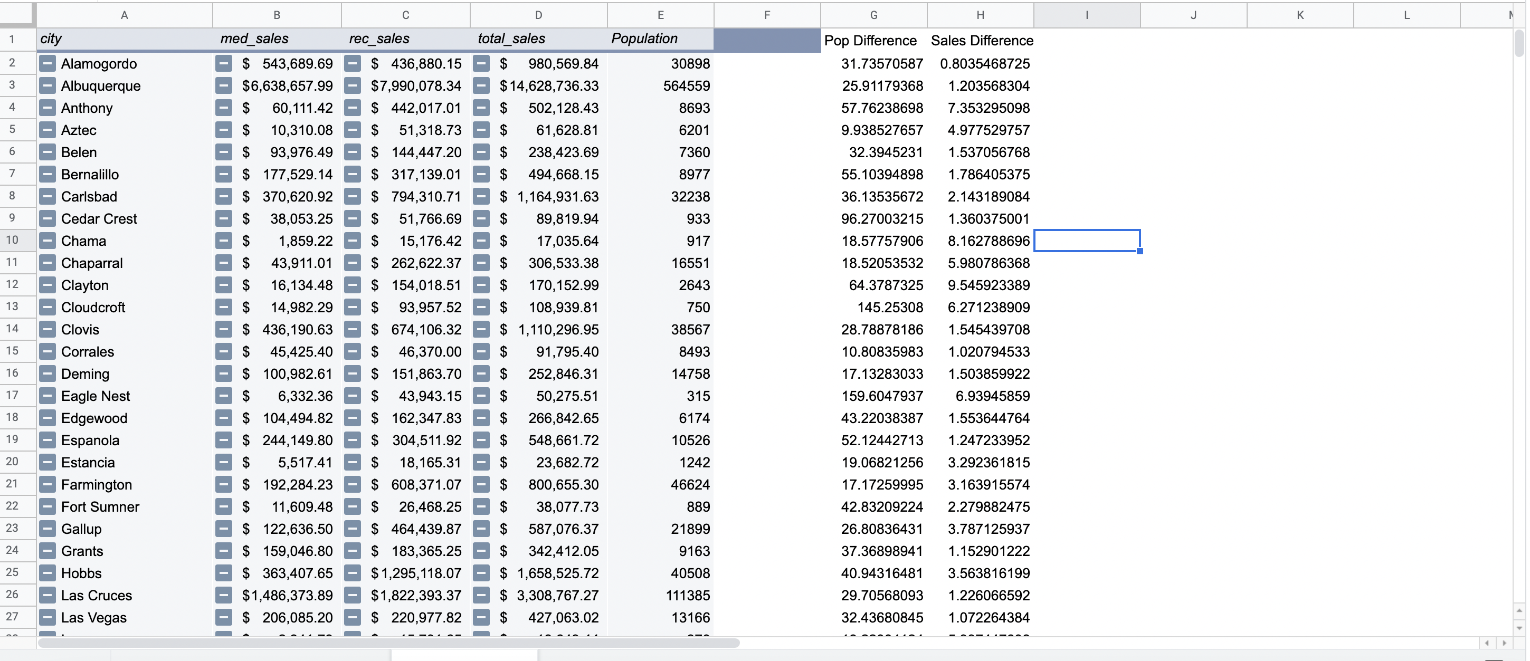Click the minus icon in Hobbs total_sales cell

pyautogui.click(x=482, y=574)
